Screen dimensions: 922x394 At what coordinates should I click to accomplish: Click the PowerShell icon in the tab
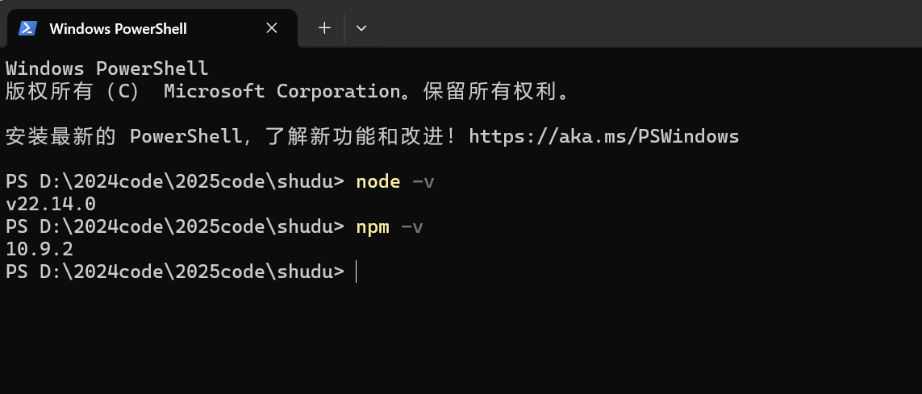(27, 28)
